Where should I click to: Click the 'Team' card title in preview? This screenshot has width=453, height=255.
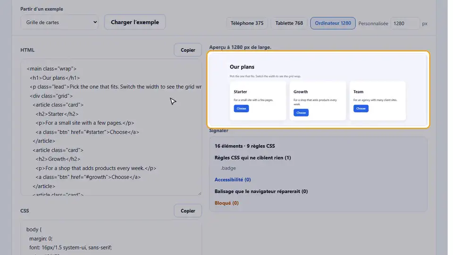click(x=358, y=92)
